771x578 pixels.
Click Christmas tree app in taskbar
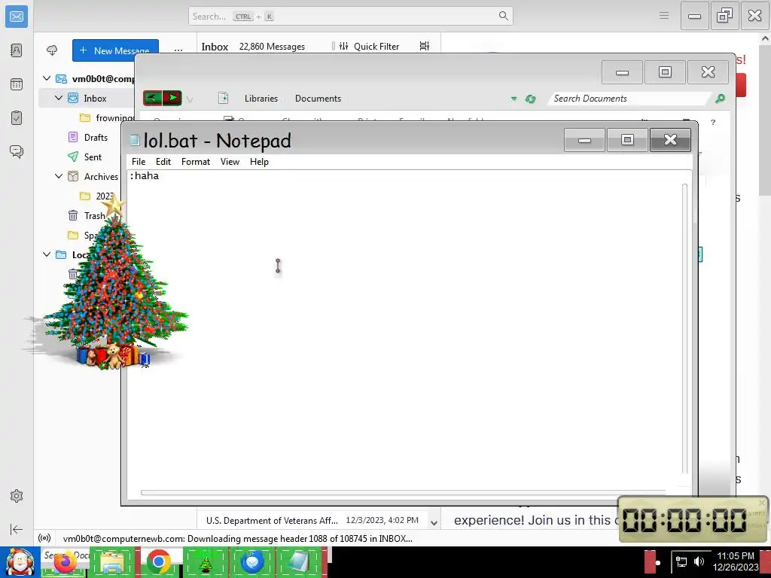click(x=205, y=563)
